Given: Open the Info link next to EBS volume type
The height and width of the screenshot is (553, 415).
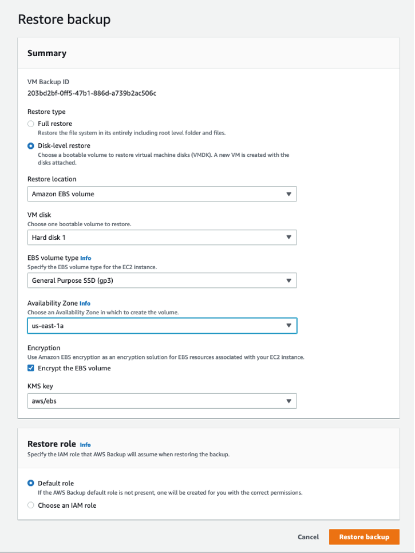Looking at the screenshot, I should tap(85, 258).
